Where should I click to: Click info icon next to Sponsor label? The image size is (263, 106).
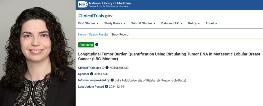pyautogui.click(x=92, y=74)
